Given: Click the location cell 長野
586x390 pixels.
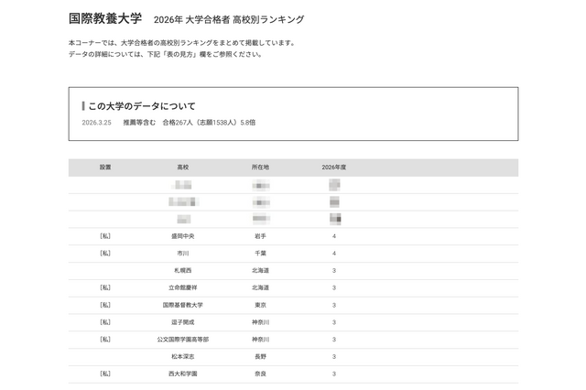Looking at the screenshot, I should 260,356.
